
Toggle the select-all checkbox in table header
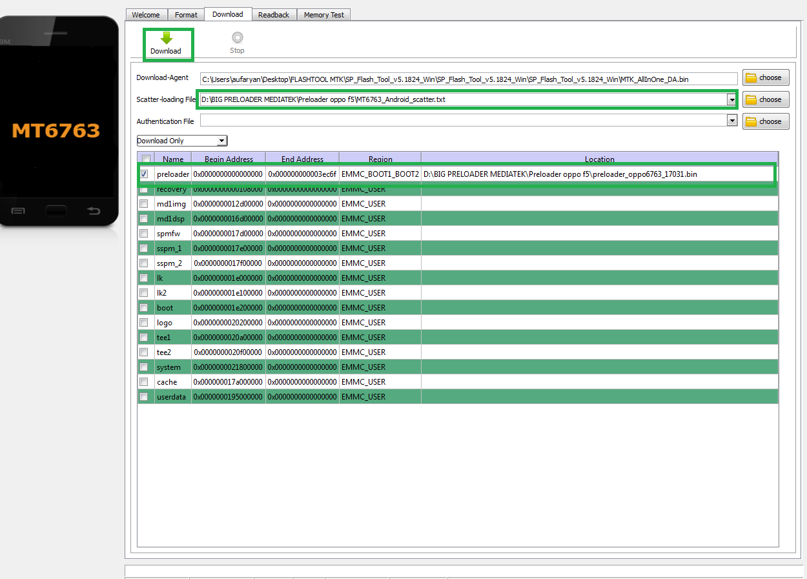click(146, 158)
